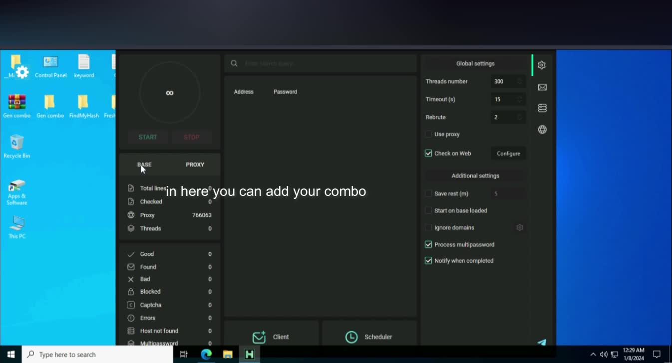
Task: Switch to the PROXY tab
Action: pos(195,165)
